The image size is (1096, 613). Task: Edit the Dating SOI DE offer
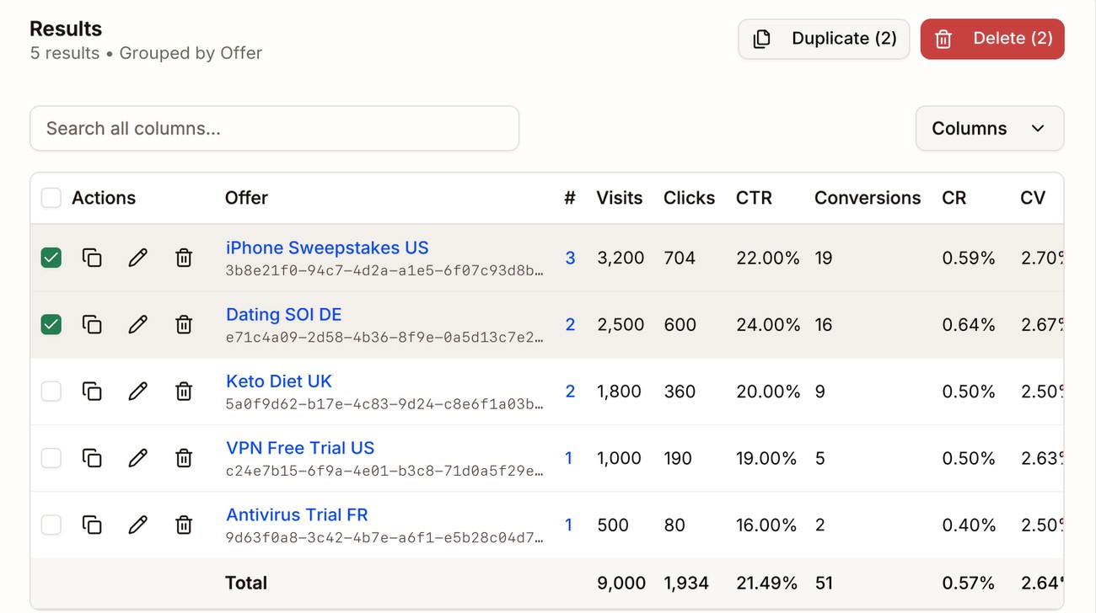click(137, 324)
